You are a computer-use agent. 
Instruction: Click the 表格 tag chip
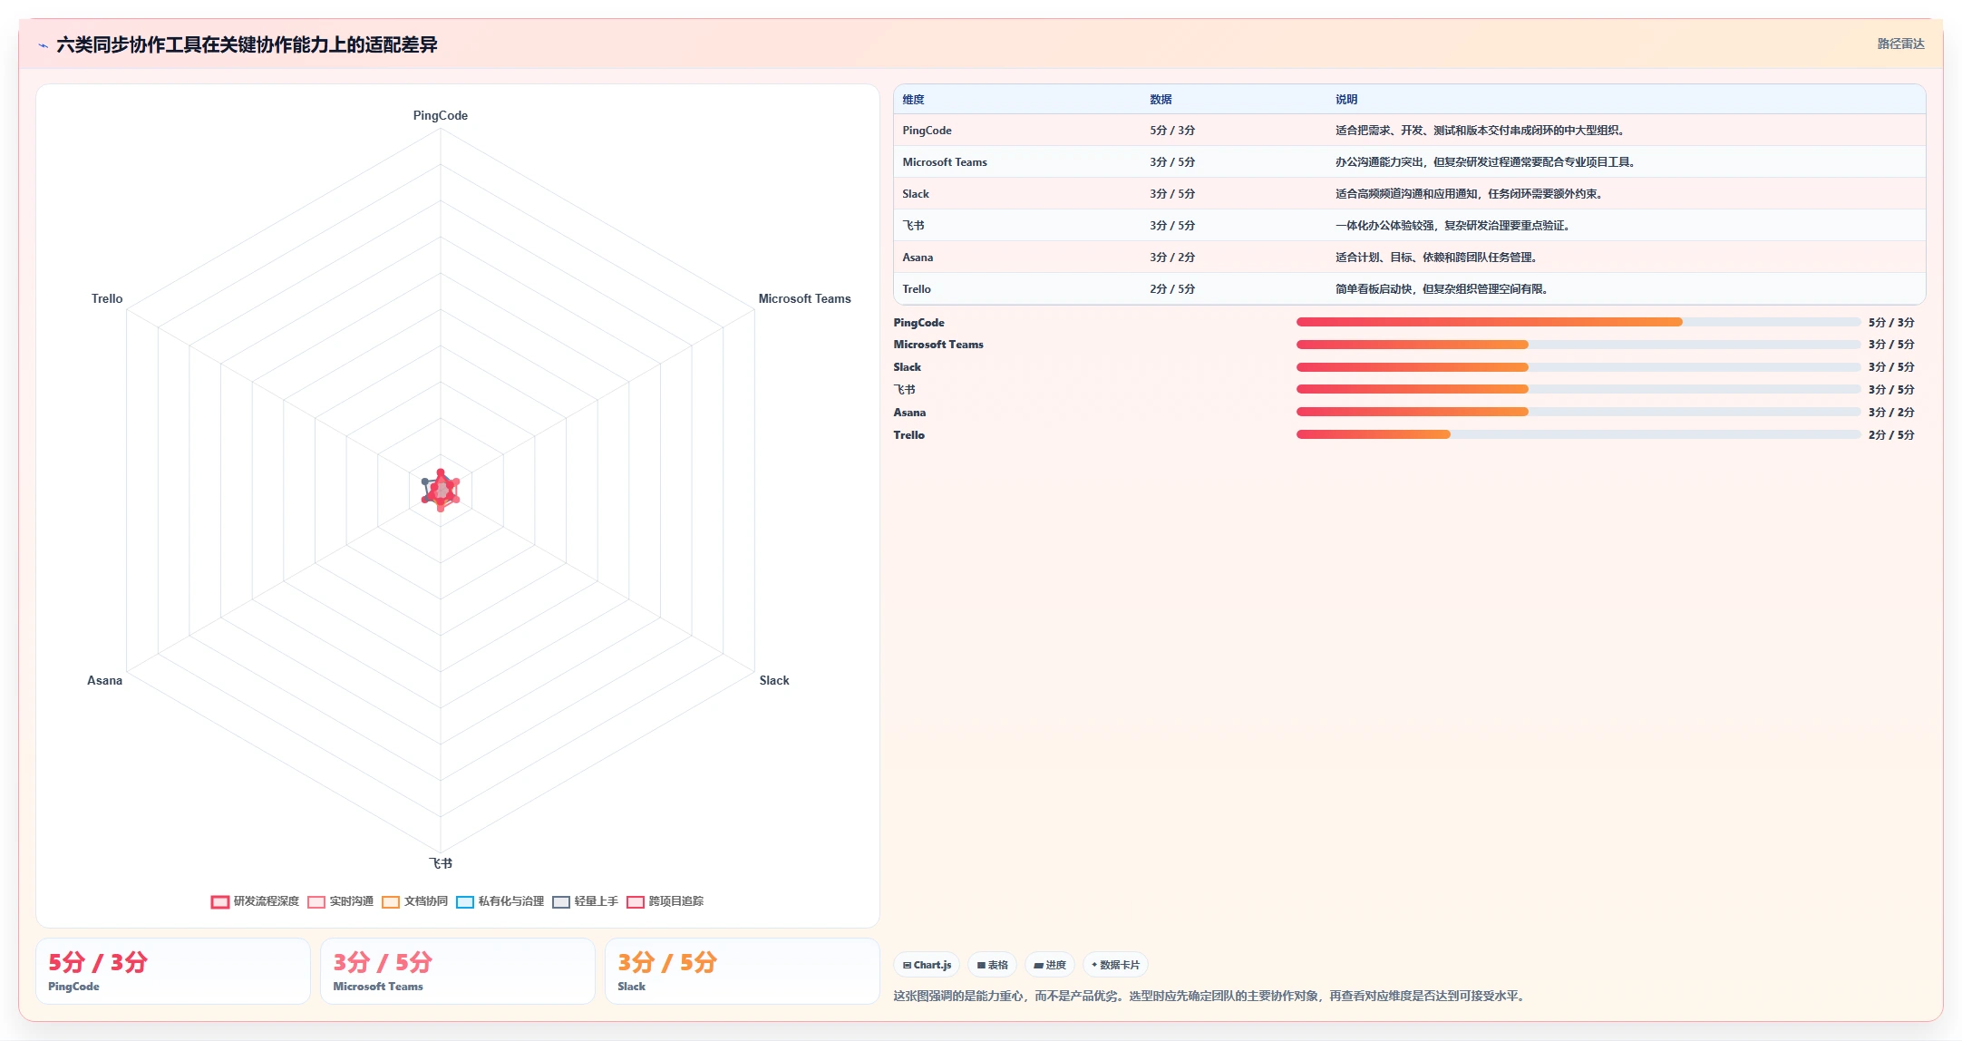click(993, 965)
